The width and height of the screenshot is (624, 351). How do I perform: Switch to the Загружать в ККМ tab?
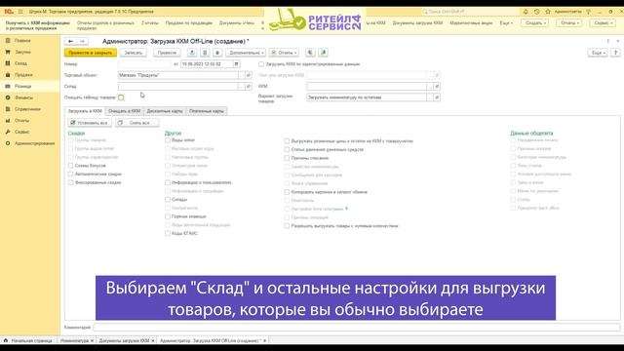[x=85, y=111]
